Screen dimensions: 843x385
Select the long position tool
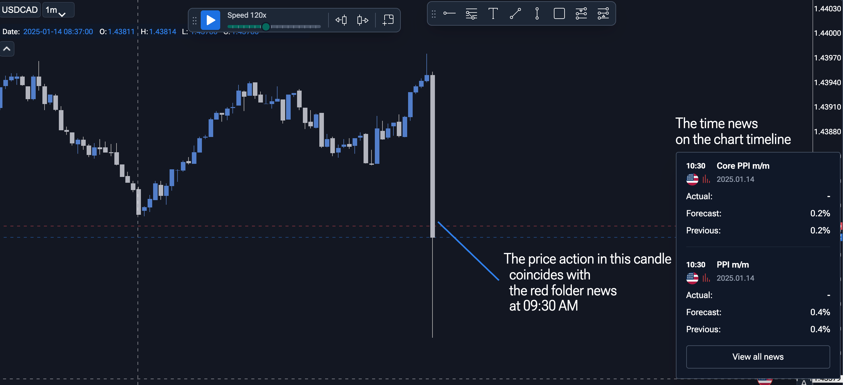coord(603,14)
